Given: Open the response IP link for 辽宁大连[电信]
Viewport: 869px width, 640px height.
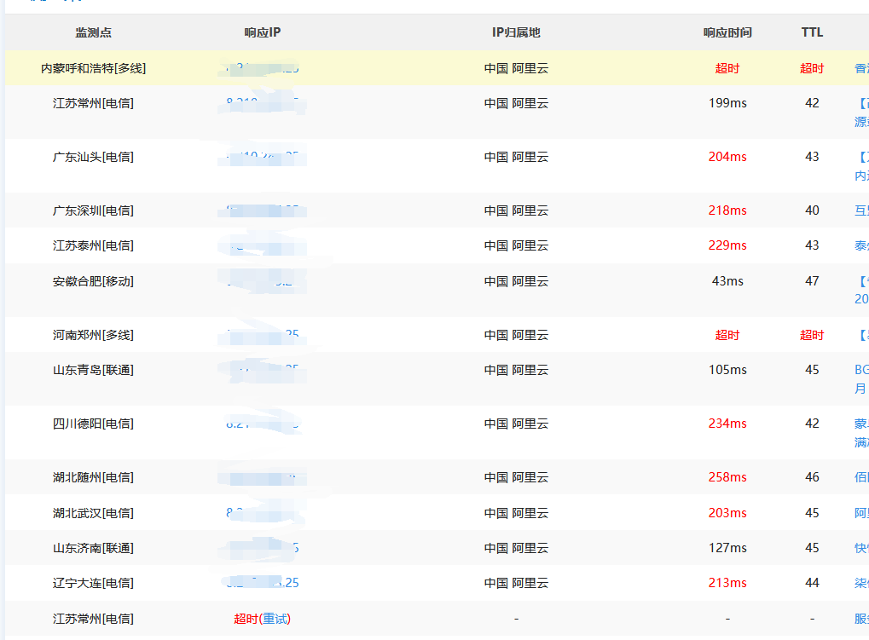Looking at the screenshot, I should pos(262,583).
